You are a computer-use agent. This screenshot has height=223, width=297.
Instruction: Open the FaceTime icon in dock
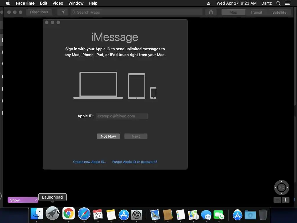(x=219, y=215)
